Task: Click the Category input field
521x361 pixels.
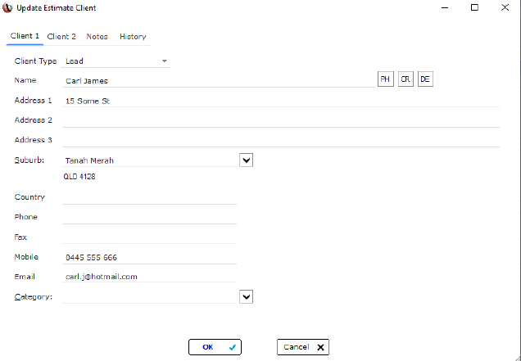Action: (x=150, y=297)
